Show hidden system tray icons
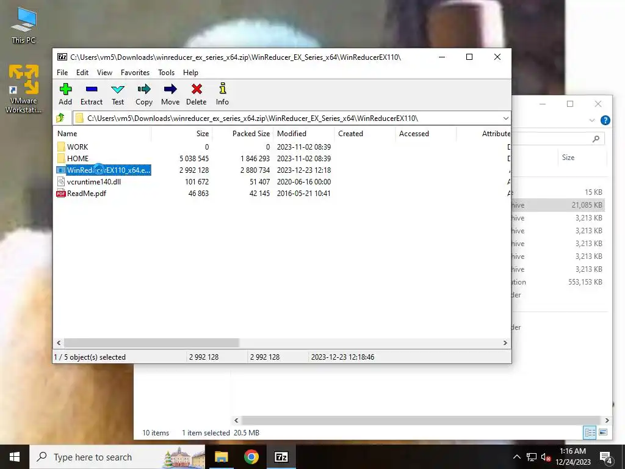This screenshot has height=469, width=625. pyautogui.click(x=516, y=457)
